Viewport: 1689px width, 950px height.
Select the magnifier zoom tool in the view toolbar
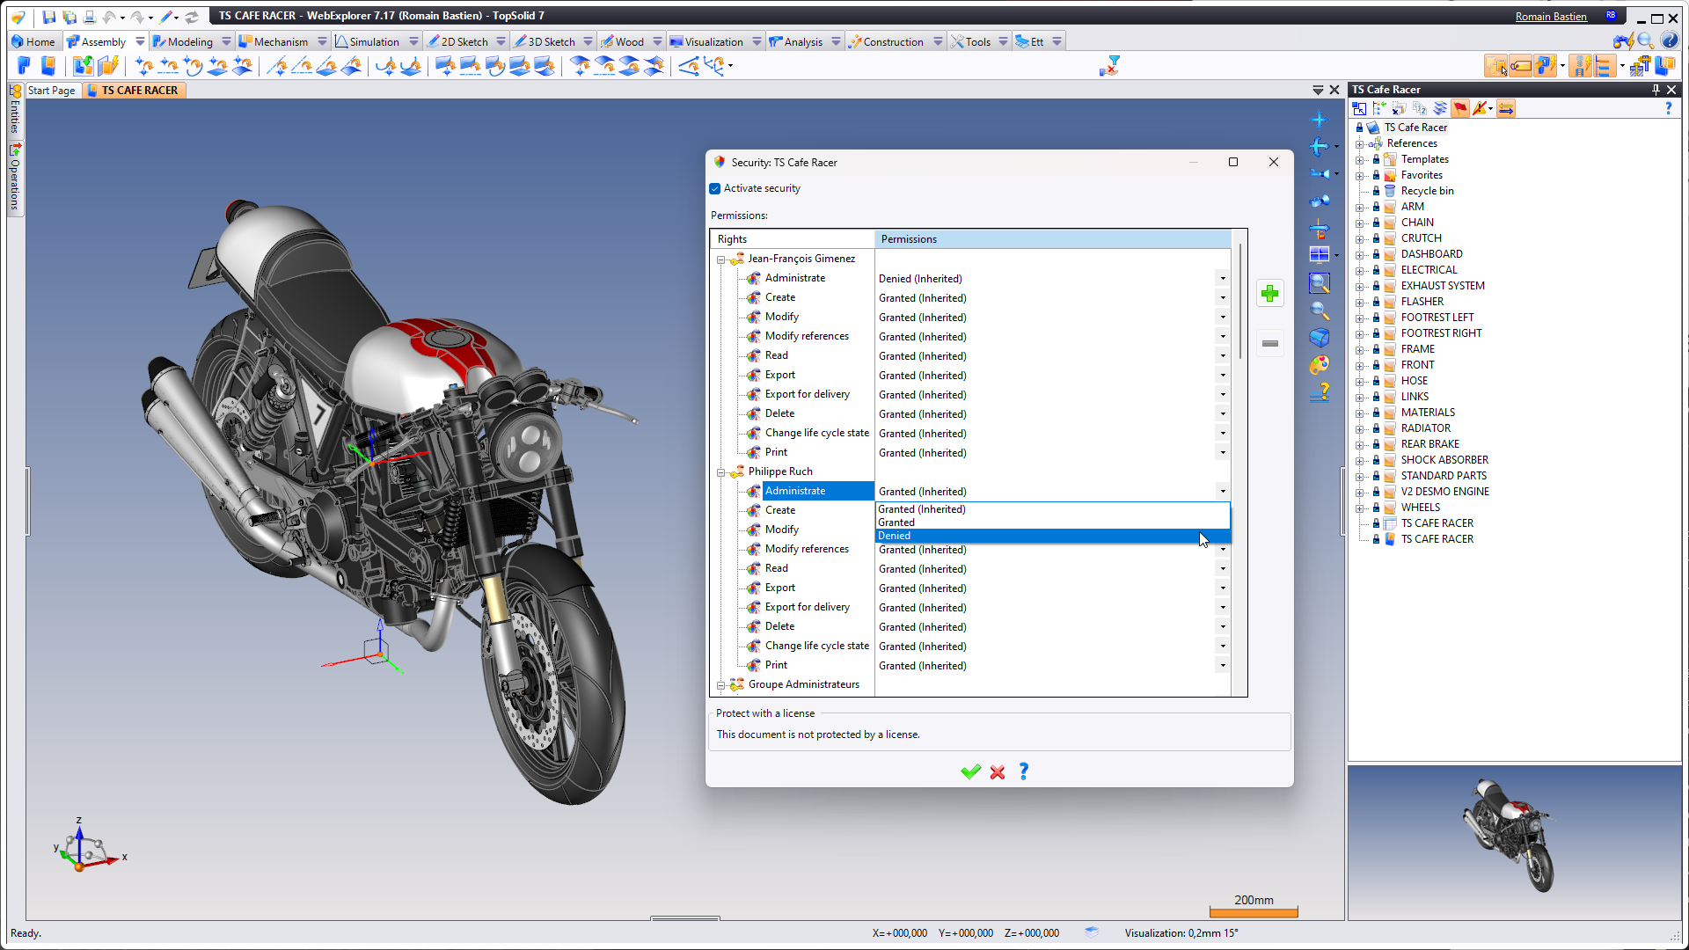[1320, 311]
